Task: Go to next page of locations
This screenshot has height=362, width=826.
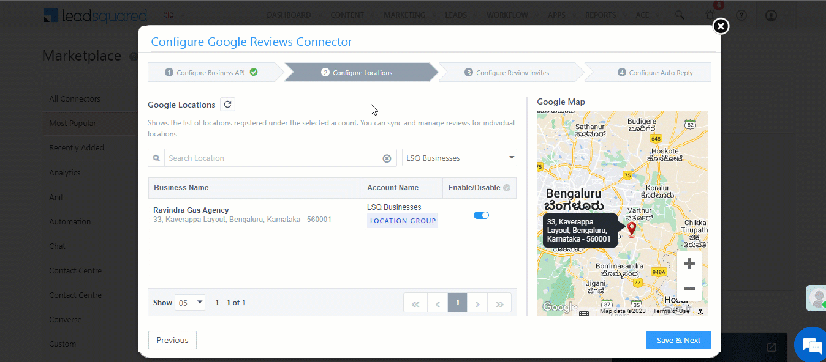Action: click(477, 303)
